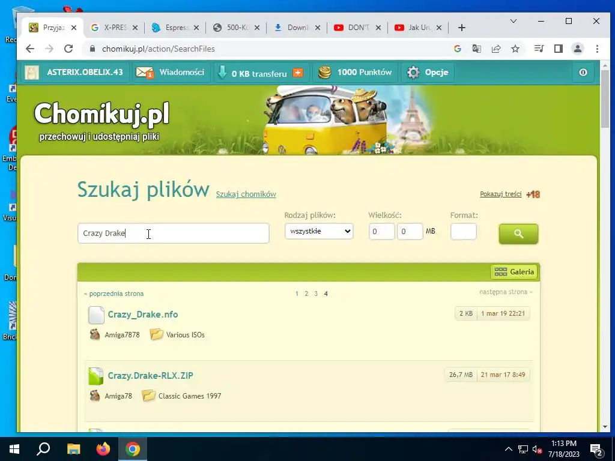Click the maximum size MB field

coord(410,231)
